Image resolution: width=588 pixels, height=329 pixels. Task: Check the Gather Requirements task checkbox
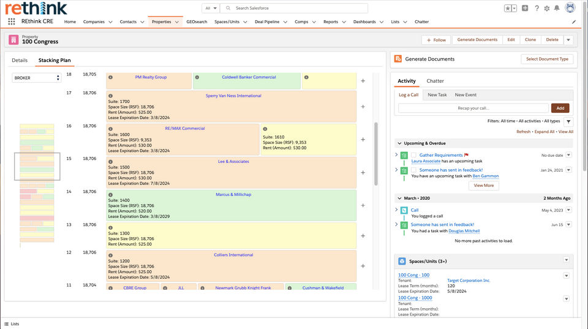(x=414, y=155)
